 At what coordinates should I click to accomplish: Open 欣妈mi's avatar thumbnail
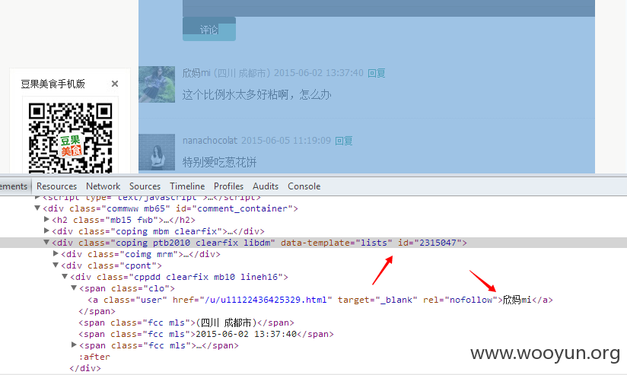[157, 84]
